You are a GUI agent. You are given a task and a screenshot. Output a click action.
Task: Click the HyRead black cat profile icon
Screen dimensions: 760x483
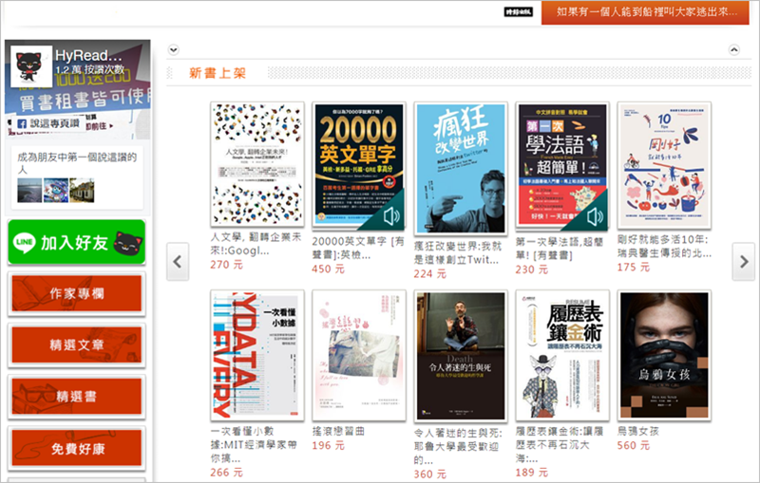pyautogui.click(x=34, y=65)
